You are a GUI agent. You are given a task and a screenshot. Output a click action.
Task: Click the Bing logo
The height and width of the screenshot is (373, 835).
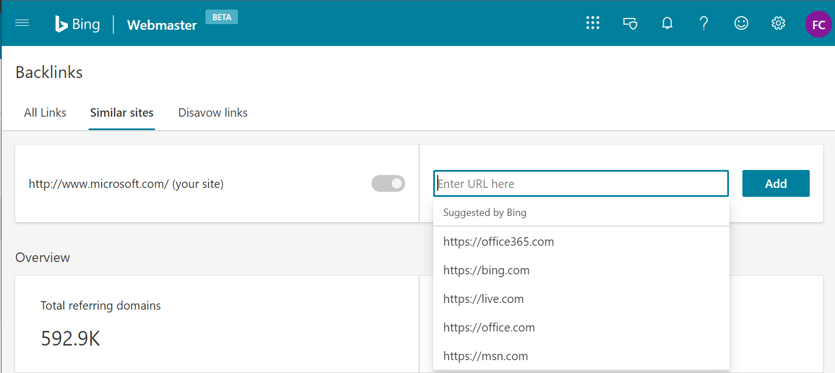click(x=77, y=24)
